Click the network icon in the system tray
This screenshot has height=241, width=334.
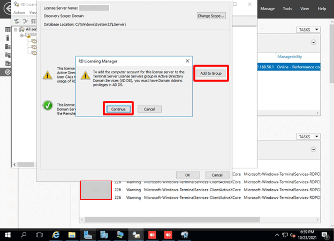[x=285, y=235]
